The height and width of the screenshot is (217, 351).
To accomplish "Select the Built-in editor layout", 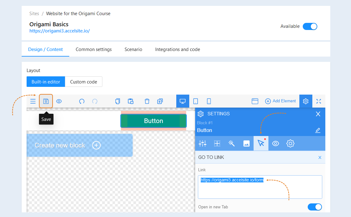I will (46, 82).
